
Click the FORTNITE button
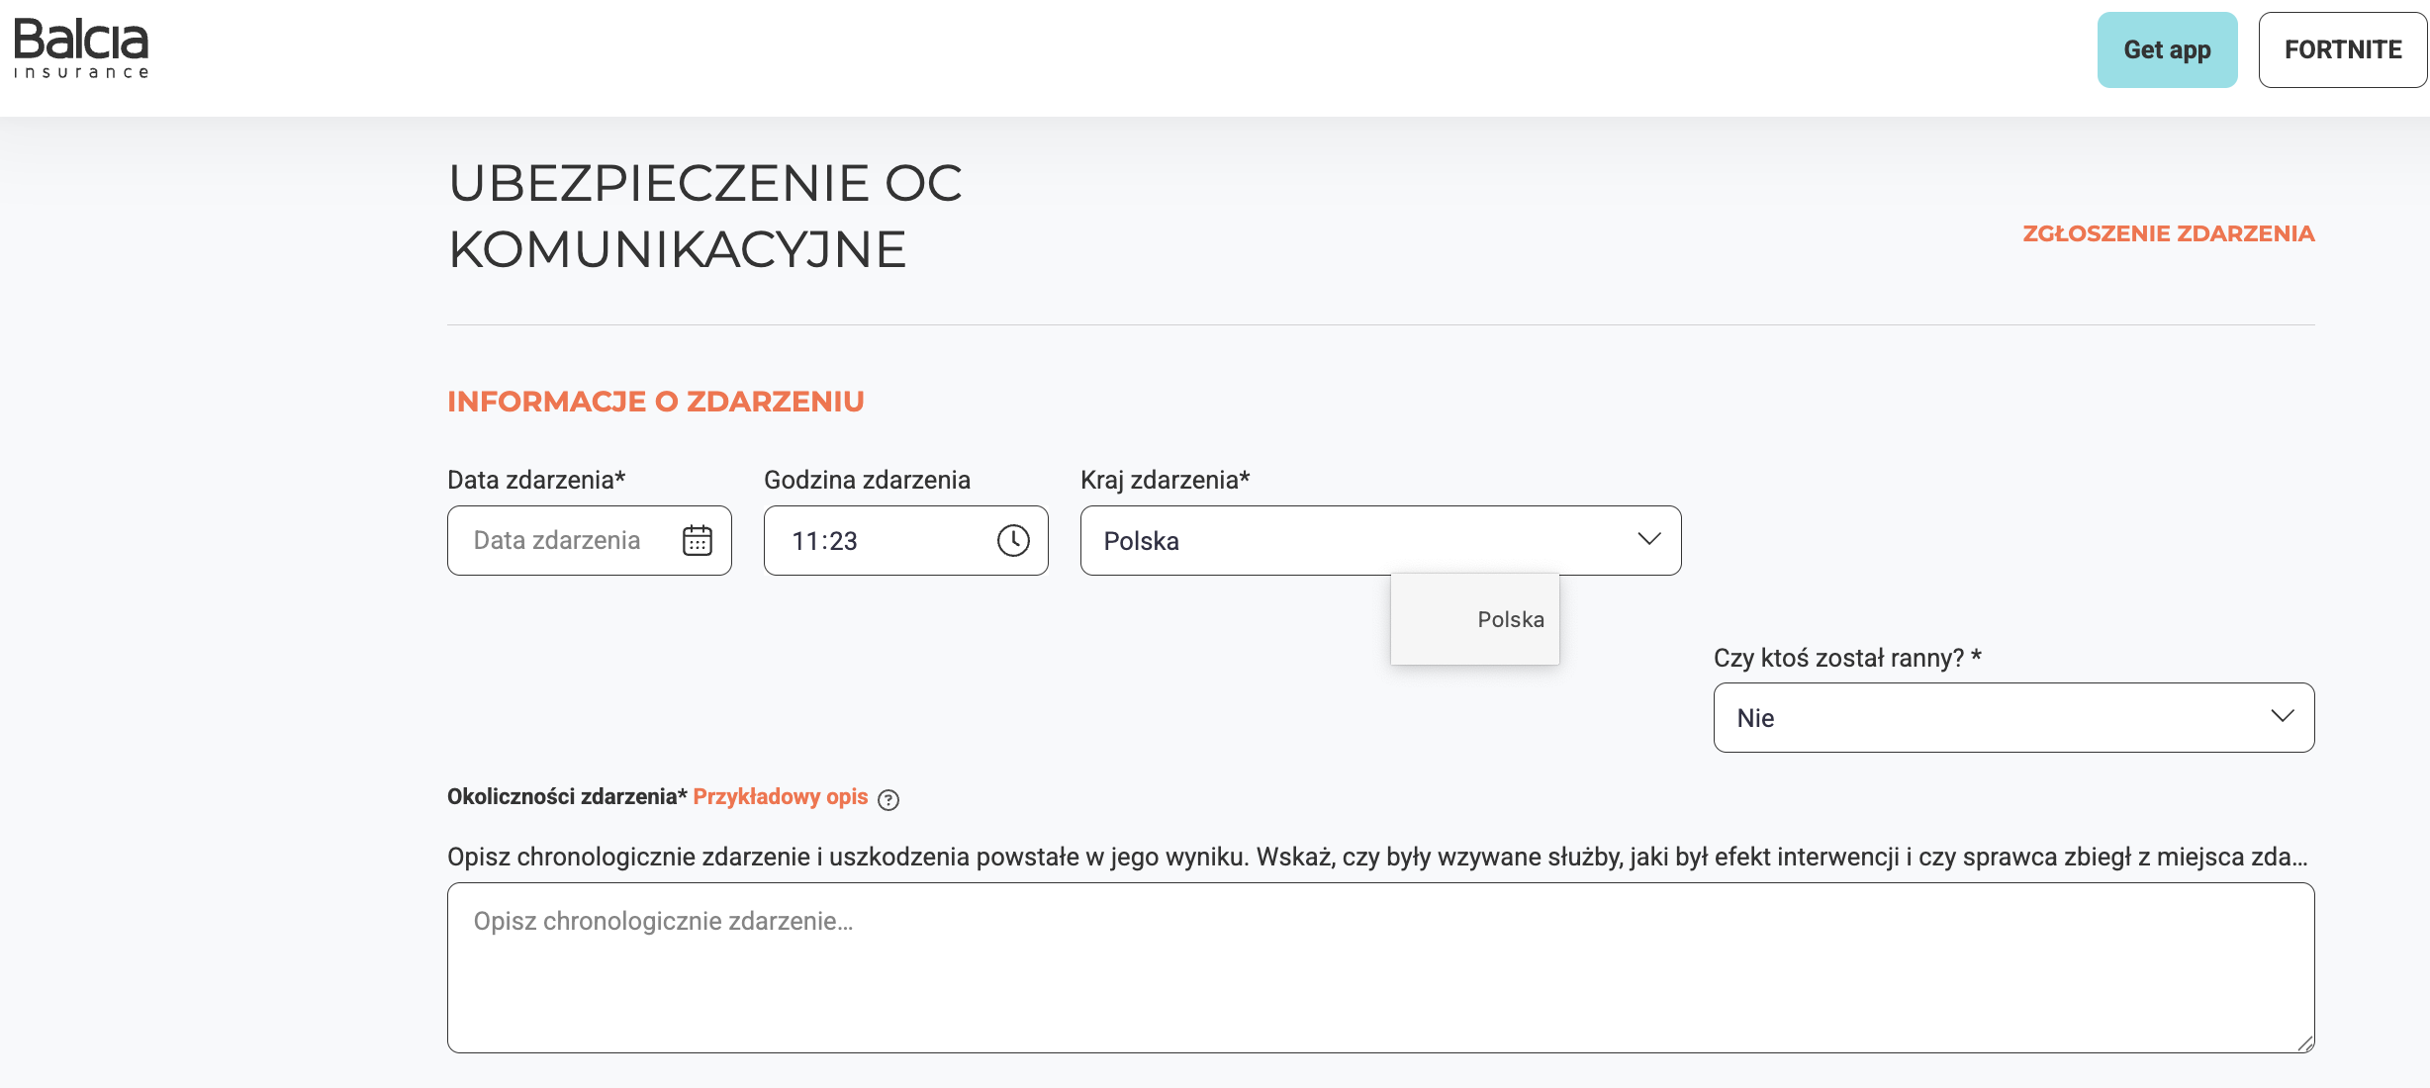2343,48
